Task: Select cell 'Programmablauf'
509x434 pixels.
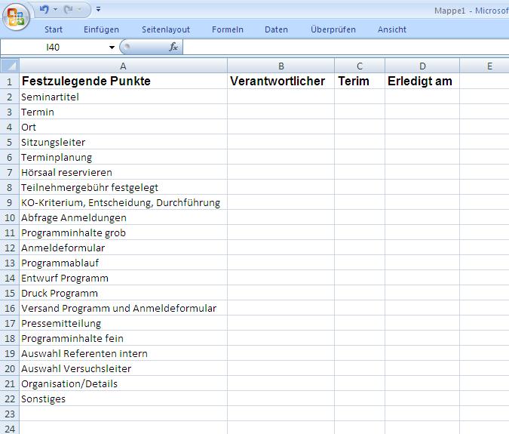Action: tap(123, 263)
